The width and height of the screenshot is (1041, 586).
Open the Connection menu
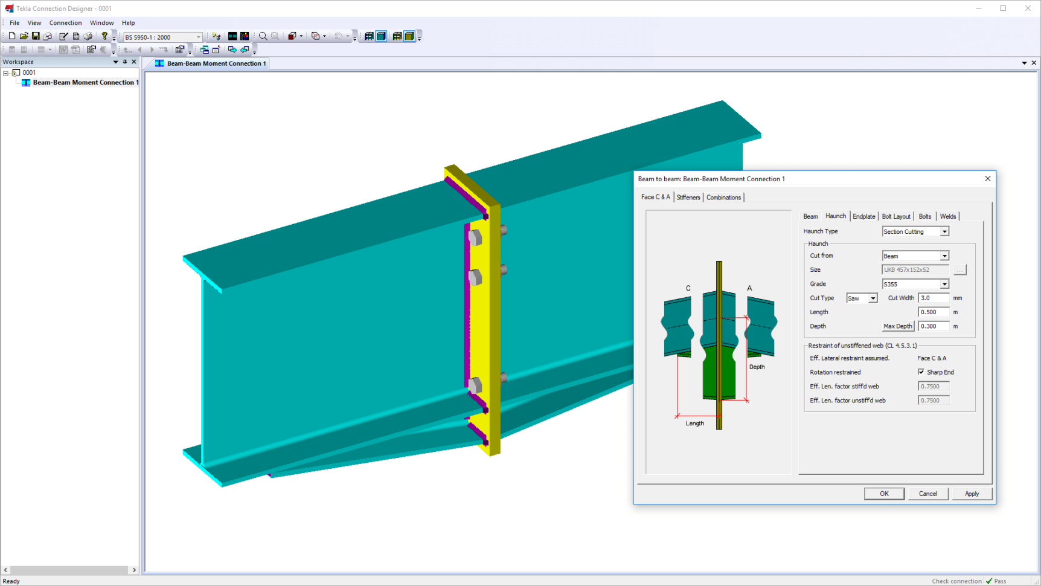[x=65, y=22]
